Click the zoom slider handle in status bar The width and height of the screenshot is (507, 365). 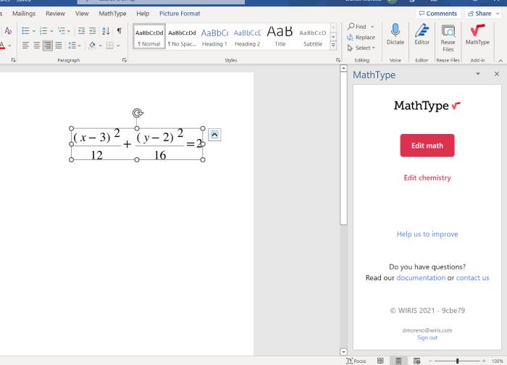tap(457, 361)
